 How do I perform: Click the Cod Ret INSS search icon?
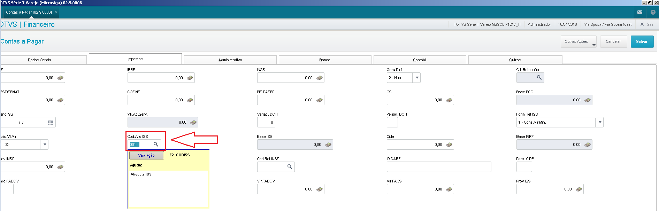point(290,167)
